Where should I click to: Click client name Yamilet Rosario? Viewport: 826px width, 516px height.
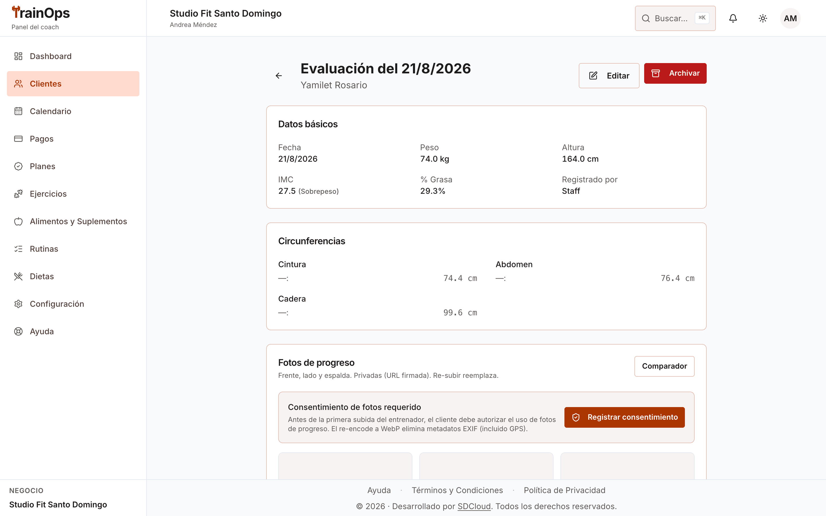(334, 85)
